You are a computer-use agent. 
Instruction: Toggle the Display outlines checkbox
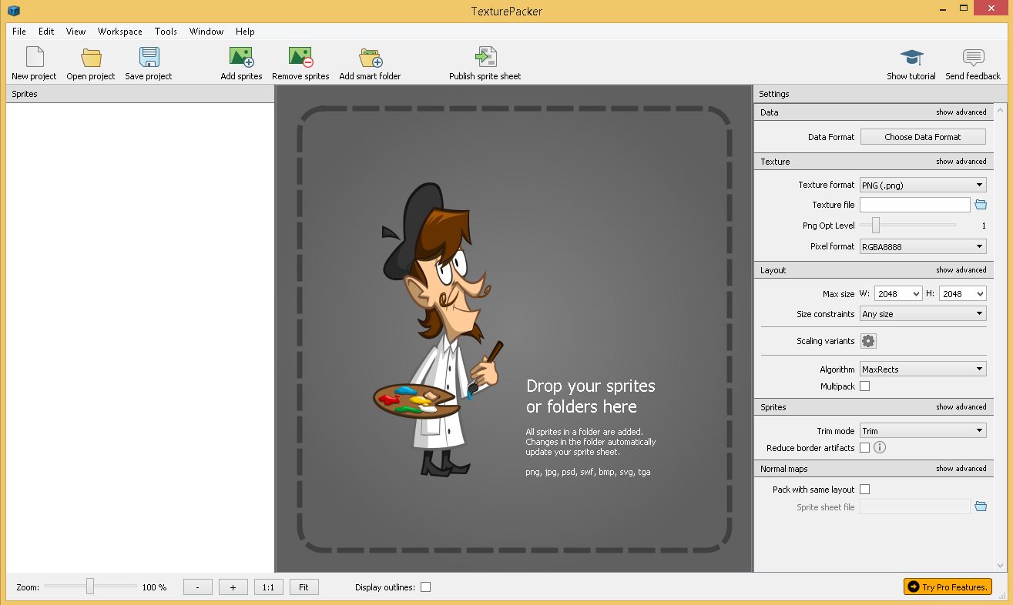point(425,587)
